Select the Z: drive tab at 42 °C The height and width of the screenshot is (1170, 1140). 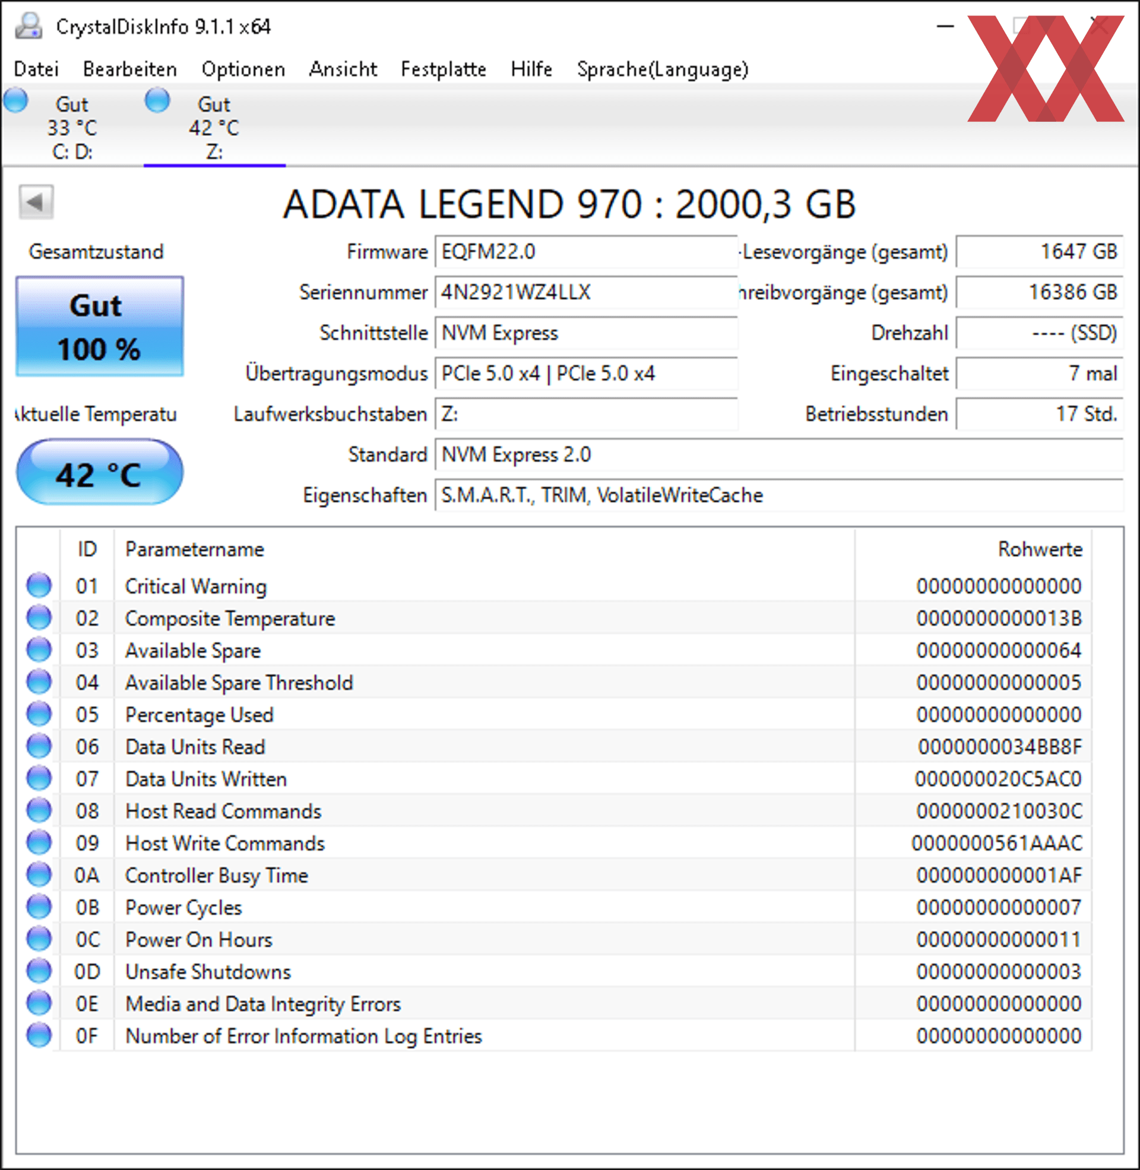tap(214, 128)
